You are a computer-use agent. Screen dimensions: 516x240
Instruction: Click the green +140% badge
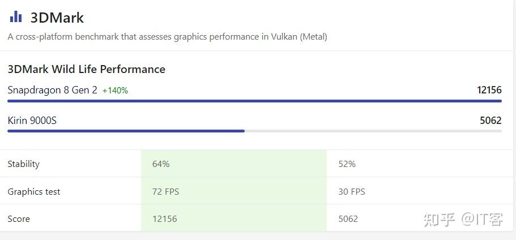click(115, 91)
